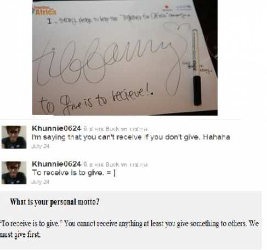Click the answer paragraph ending "We must give first"
Screen dimensions: 267x250
click(129, 229)
